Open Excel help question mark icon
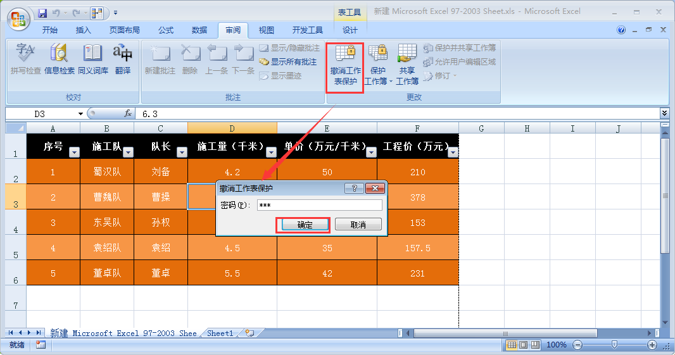This screenshot has height=355, width=675. (621, 30)
